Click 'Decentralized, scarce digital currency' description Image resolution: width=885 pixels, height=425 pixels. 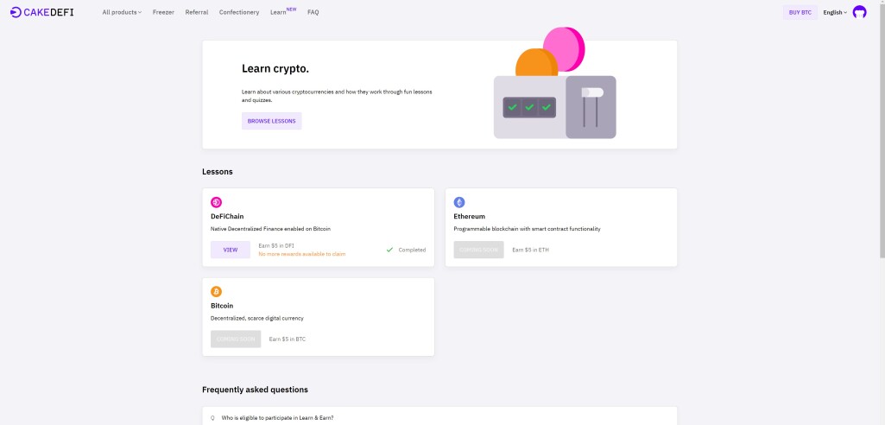(x=256, y=319)
